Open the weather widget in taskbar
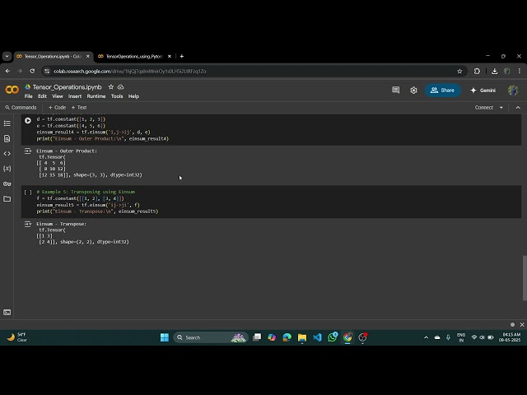The width and height of the screenshot is (527, 395). click(x=16, y=337)
